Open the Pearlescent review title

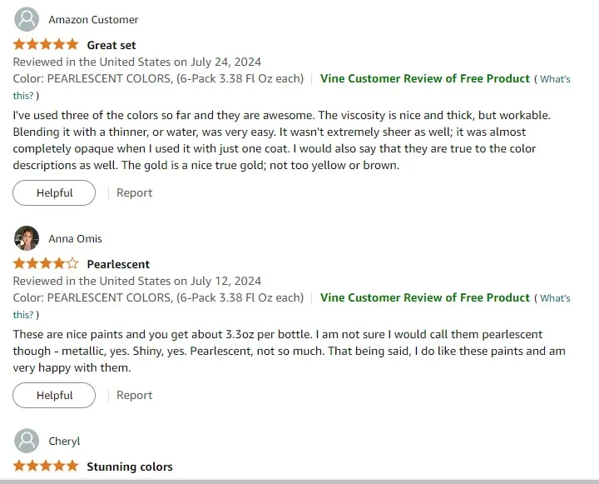[x=118, y=264]
